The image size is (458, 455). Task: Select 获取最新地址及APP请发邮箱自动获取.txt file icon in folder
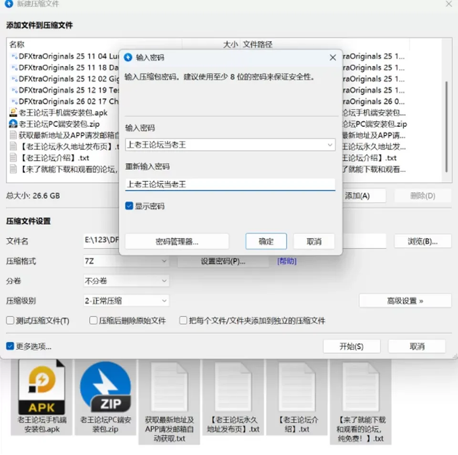pos(169,388)
